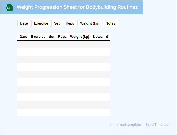Select the Exercise tag button

tap(41, 23)
